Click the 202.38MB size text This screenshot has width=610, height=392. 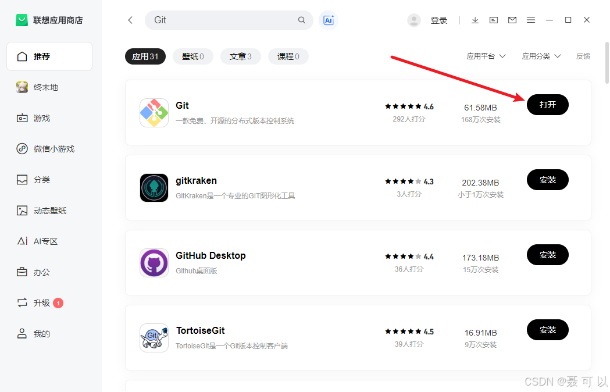coord(480,183)
